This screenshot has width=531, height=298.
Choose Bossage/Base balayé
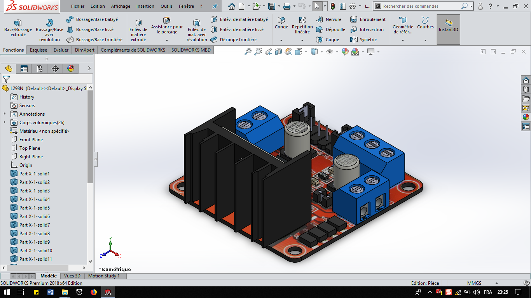click(x=92, y=19)
